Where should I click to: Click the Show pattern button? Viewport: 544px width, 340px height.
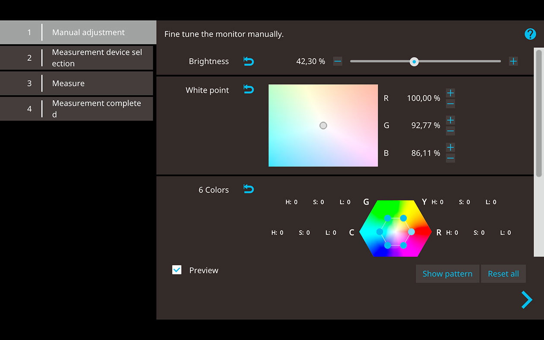click(447, 274)
